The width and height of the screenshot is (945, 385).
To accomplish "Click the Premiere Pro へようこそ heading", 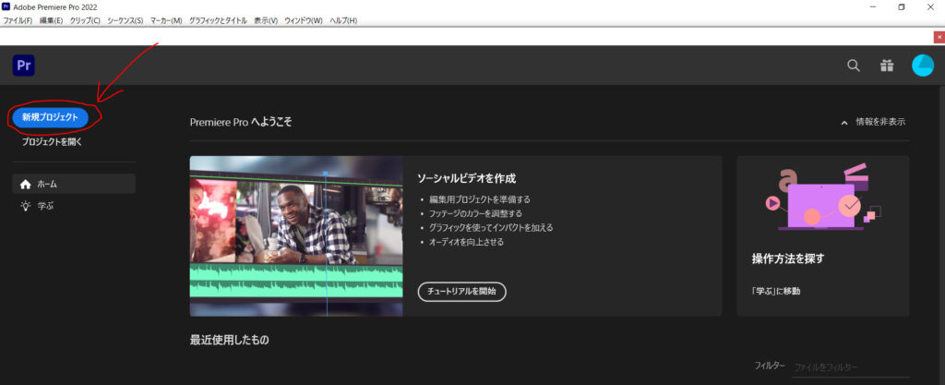I will pos(241,122).
